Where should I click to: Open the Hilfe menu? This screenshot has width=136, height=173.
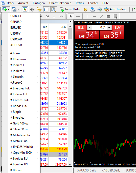[105, 3]
